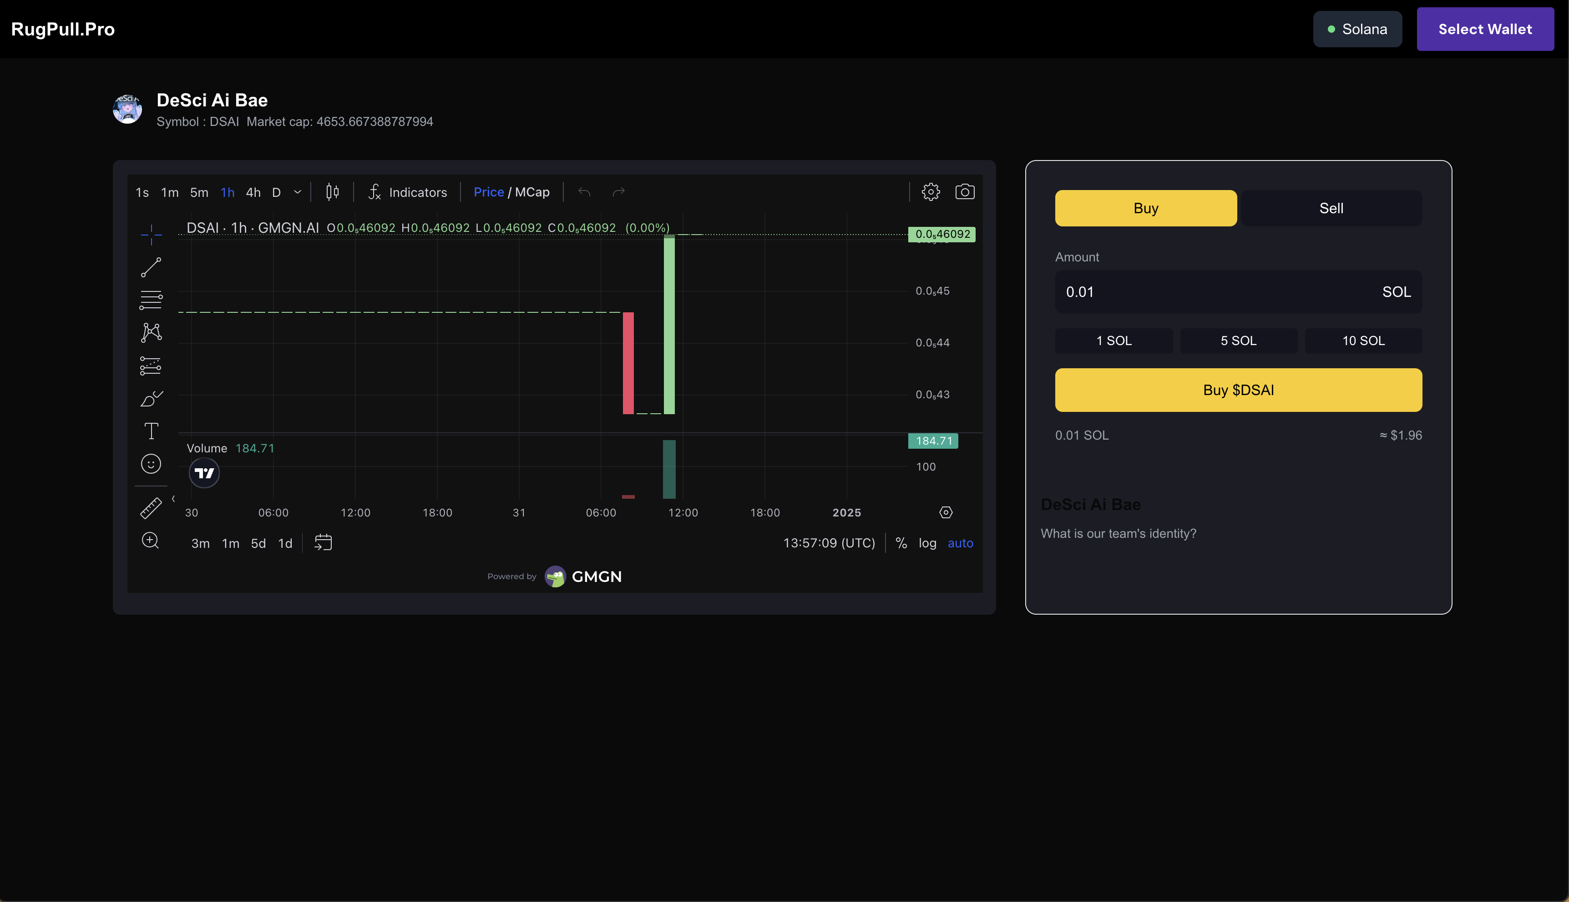Viewport: 1569px width, 902px height.
Task: Click the redo arrow in chart toolbar
Action: click(618, 192)
